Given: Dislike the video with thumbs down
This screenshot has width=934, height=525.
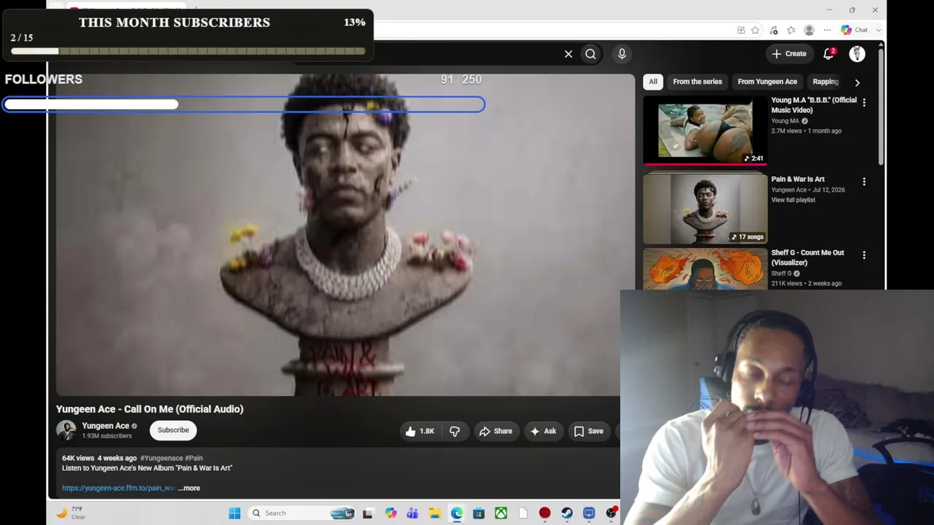Looking at the screenshot, I should pyautogui.click(x=455, y=431).
